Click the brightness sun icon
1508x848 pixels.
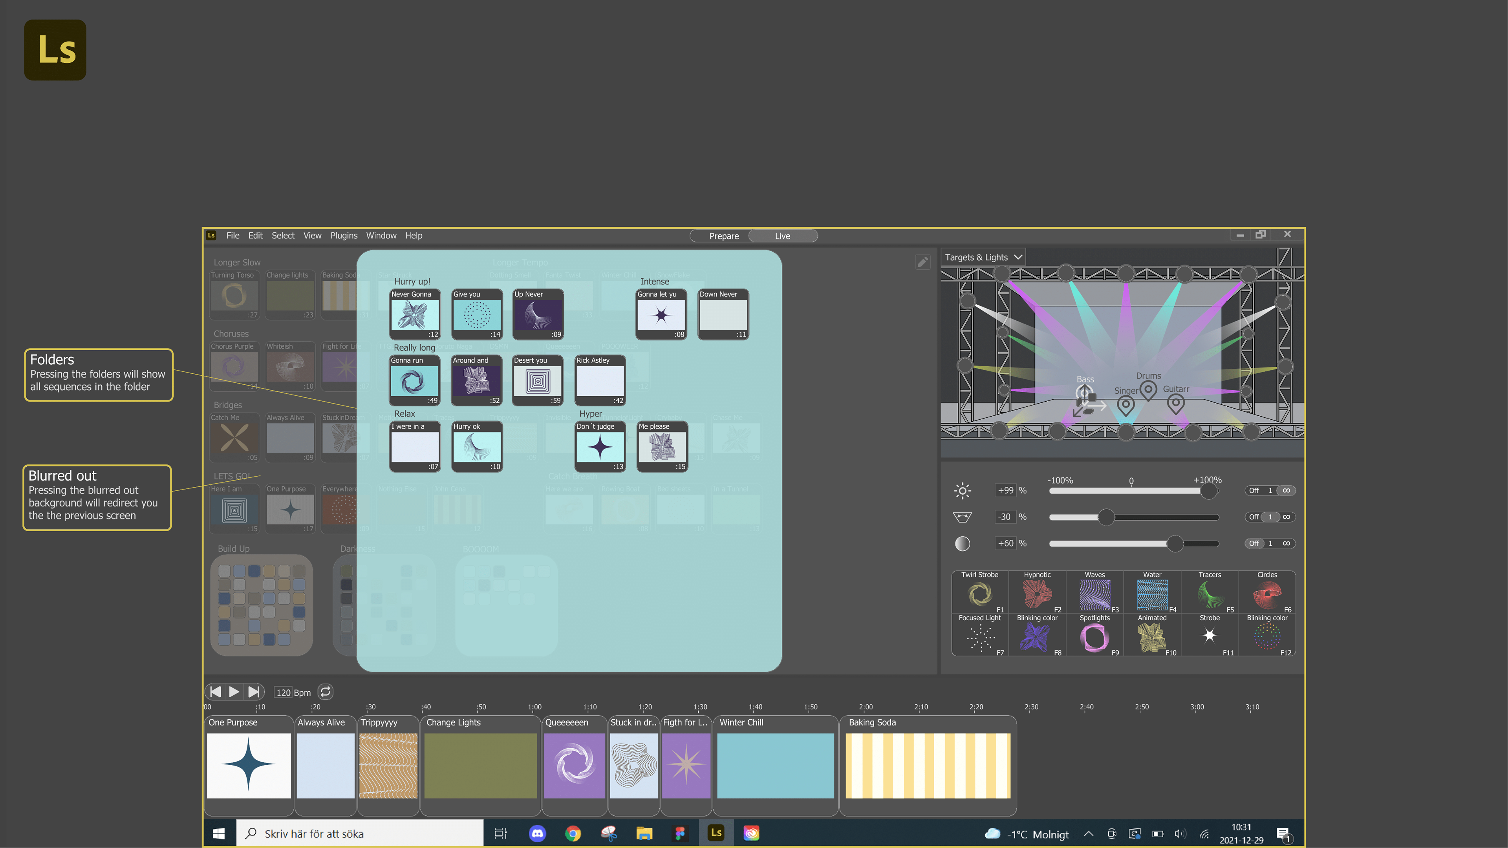tap(963, 490)
